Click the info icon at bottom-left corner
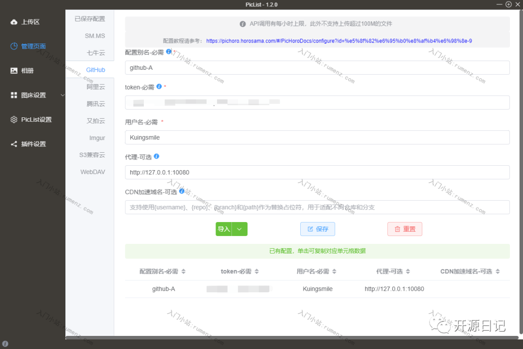The image size is (523, 349). [x=5, y=344]
